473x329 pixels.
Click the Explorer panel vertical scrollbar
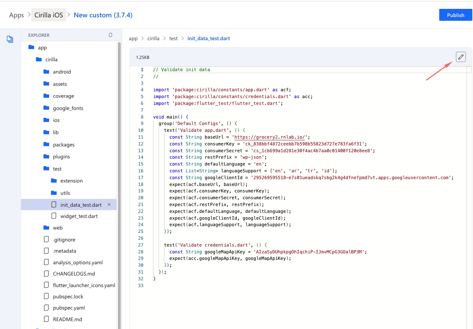[x=119, y=184]
